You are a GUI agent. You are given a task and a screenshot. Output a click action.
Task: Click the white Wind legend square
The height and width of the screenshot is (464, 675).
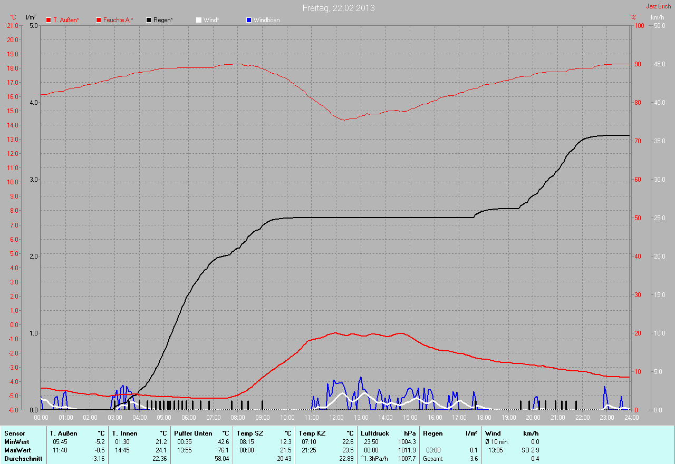click(199, 20)
